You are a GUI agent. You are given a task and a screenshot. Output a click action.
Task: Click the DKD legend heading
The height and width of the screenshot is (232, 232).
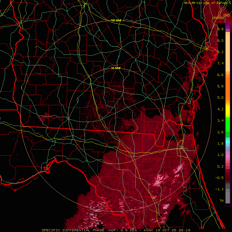tap(226, 15)
